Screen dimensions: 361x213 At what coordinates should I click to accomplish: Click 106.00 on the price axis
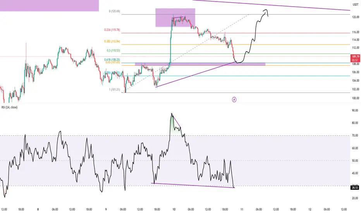356,72
